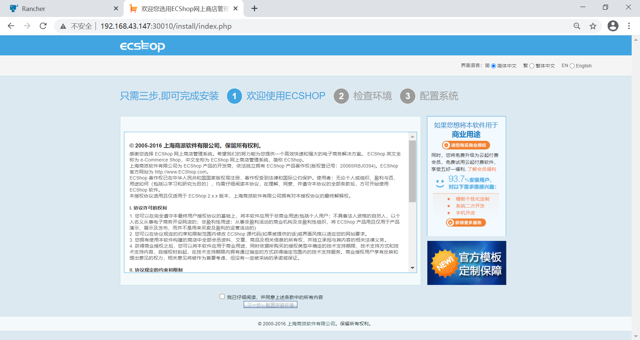Viewport: 640px width, 340px height.
Task: Click the license text scrollbar thumb
Action: coord(412,171)
